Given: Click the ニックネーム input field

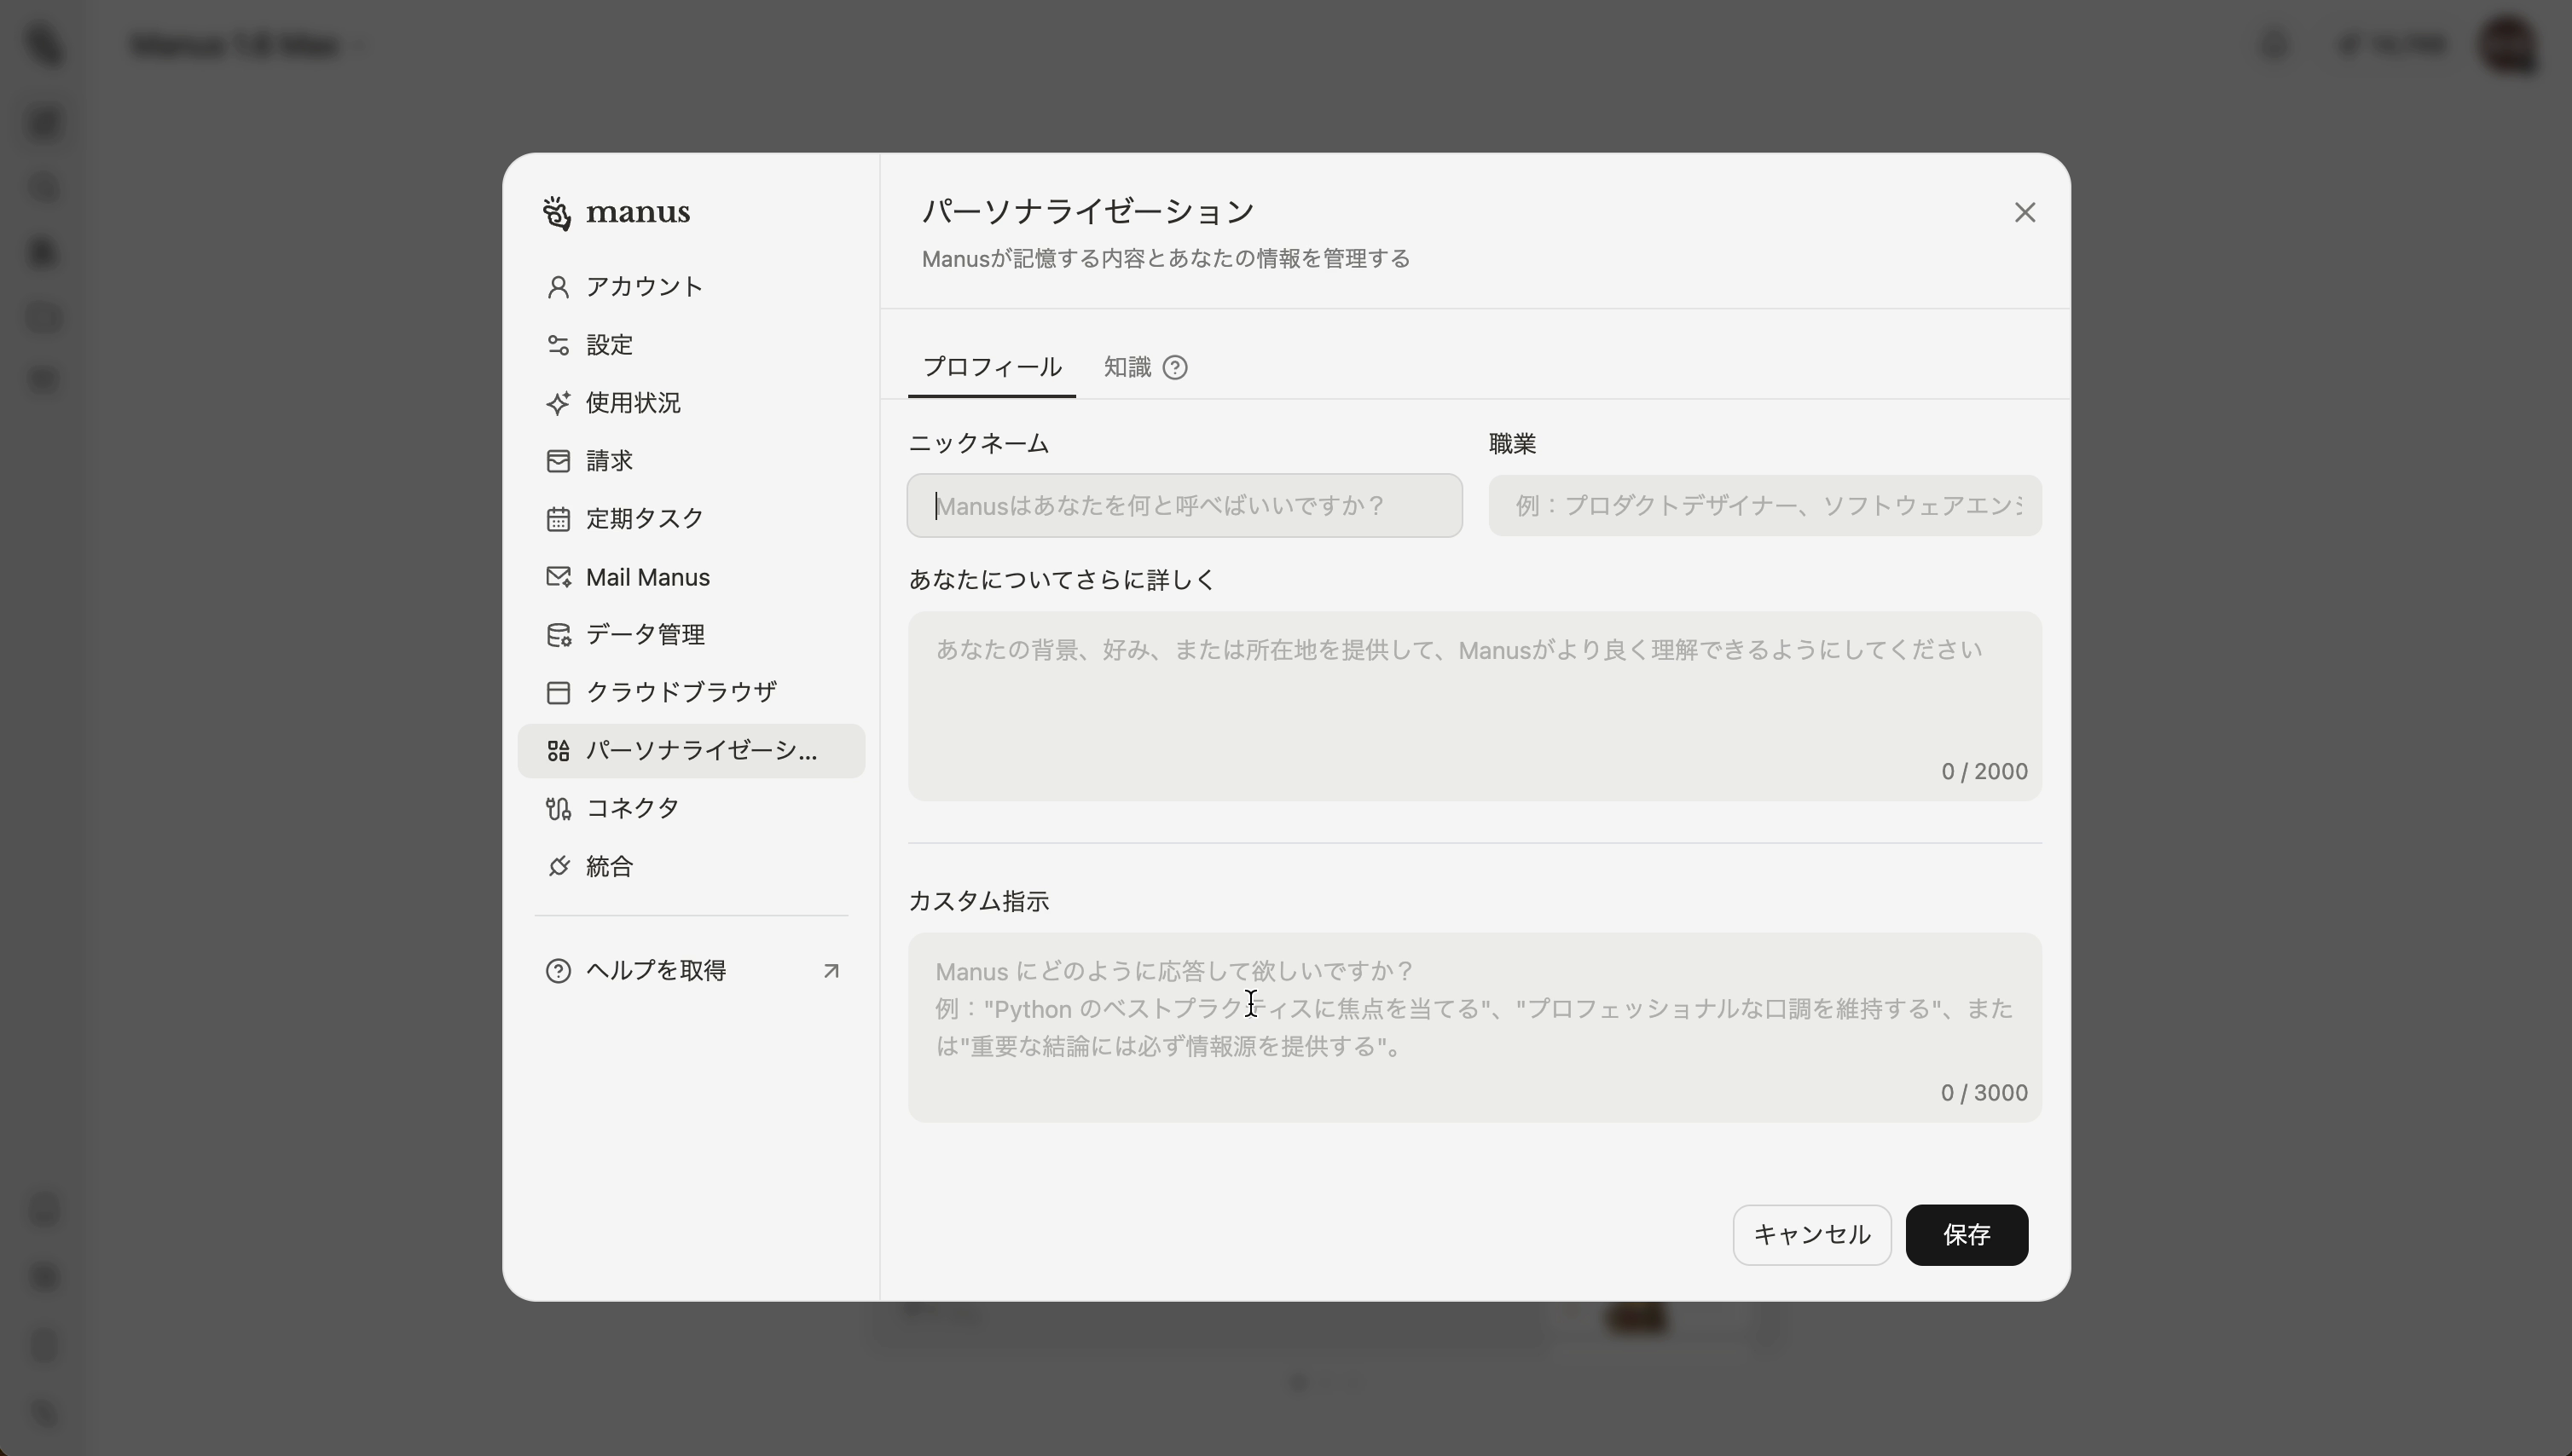Looking at the screenshot, I should (1184, 505).
